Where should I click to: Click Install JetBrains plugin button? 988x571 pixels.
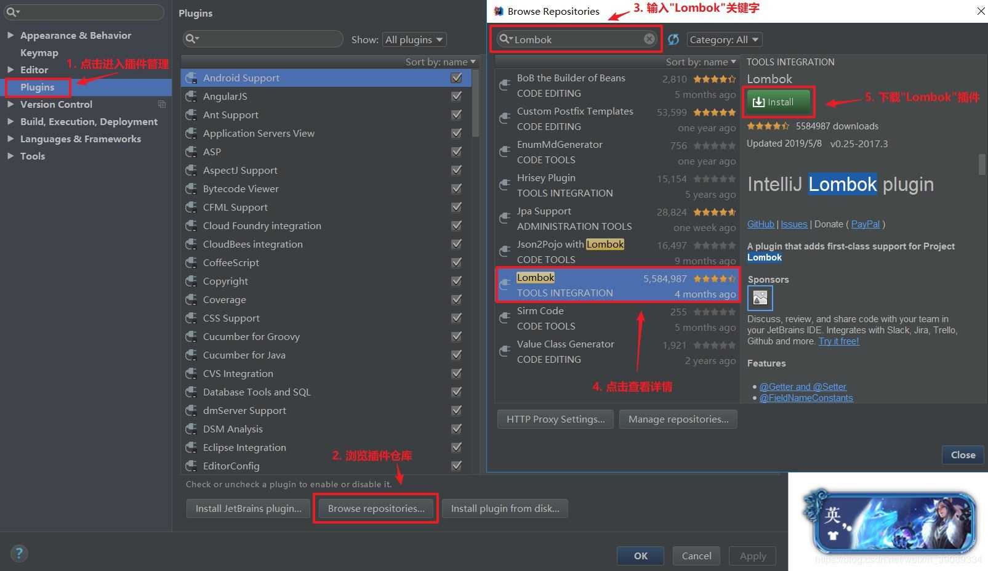(x=248, y=508)
